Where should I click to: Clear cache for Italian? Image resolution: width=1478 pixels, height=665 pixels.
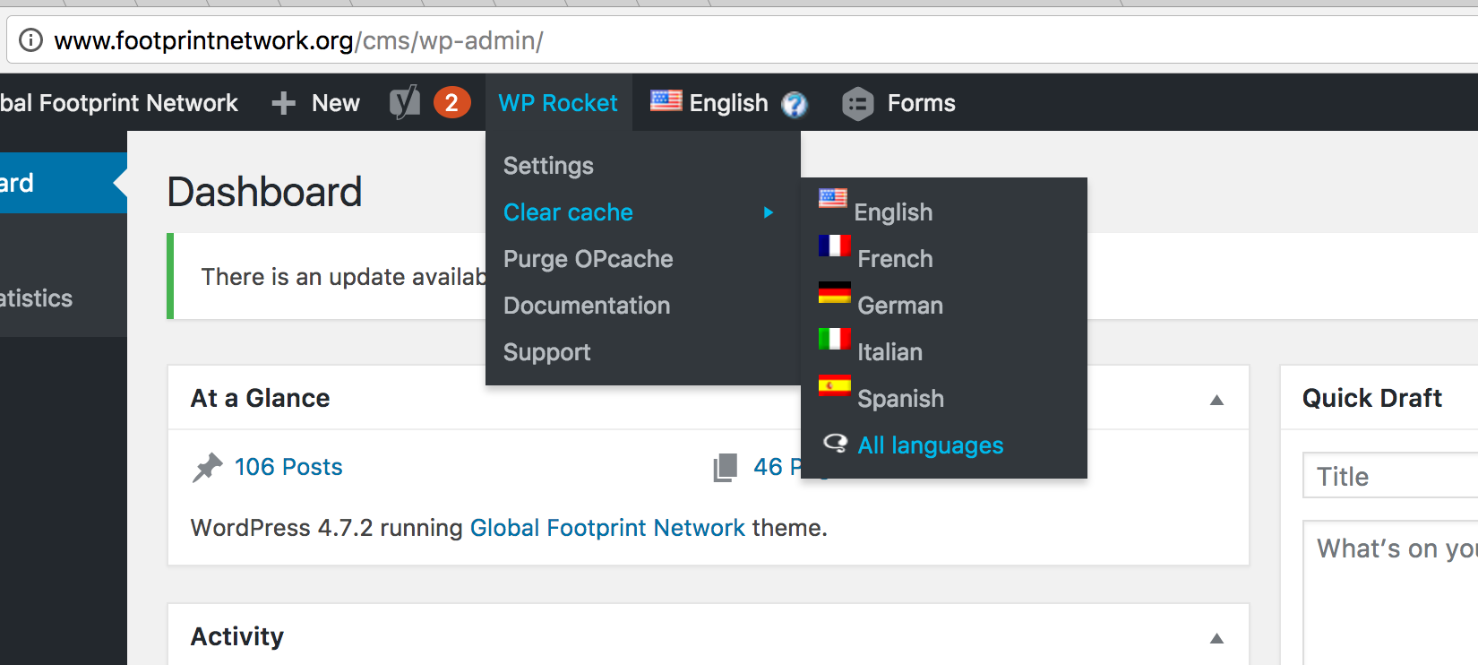coord(890,352)
